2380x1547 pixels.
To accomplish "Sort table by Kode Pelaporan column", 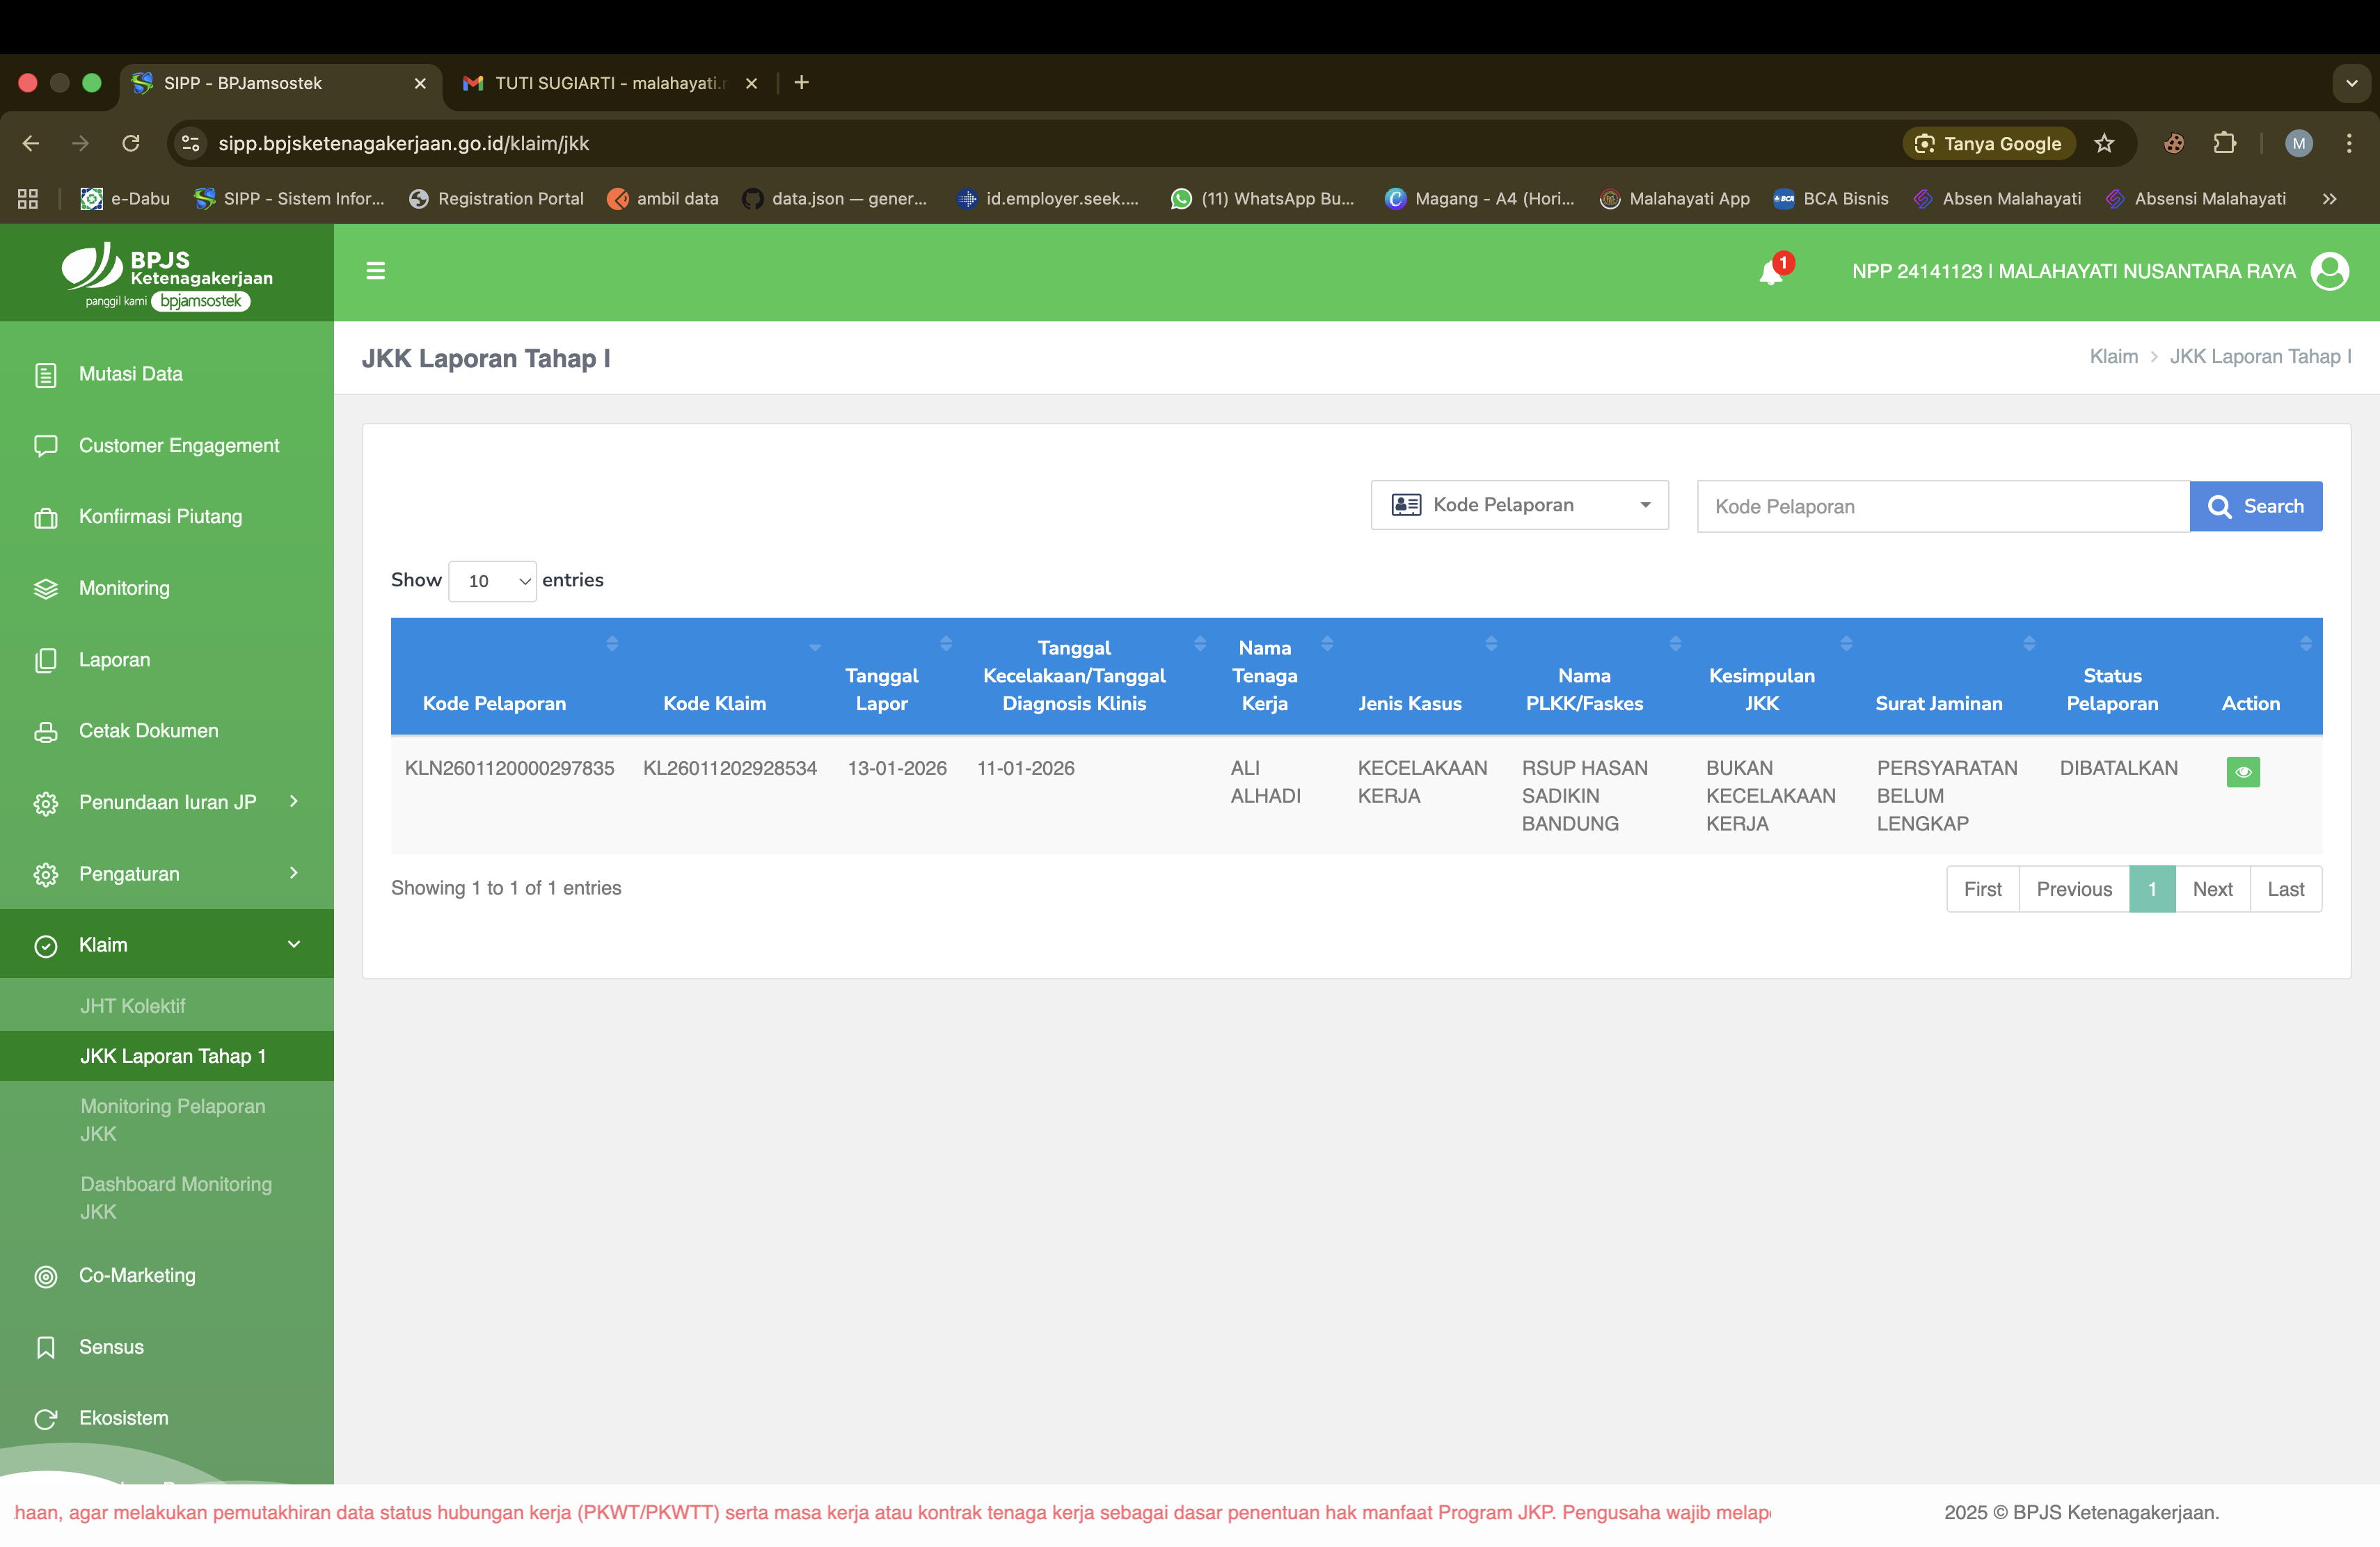I will click(x=494, y=703).
